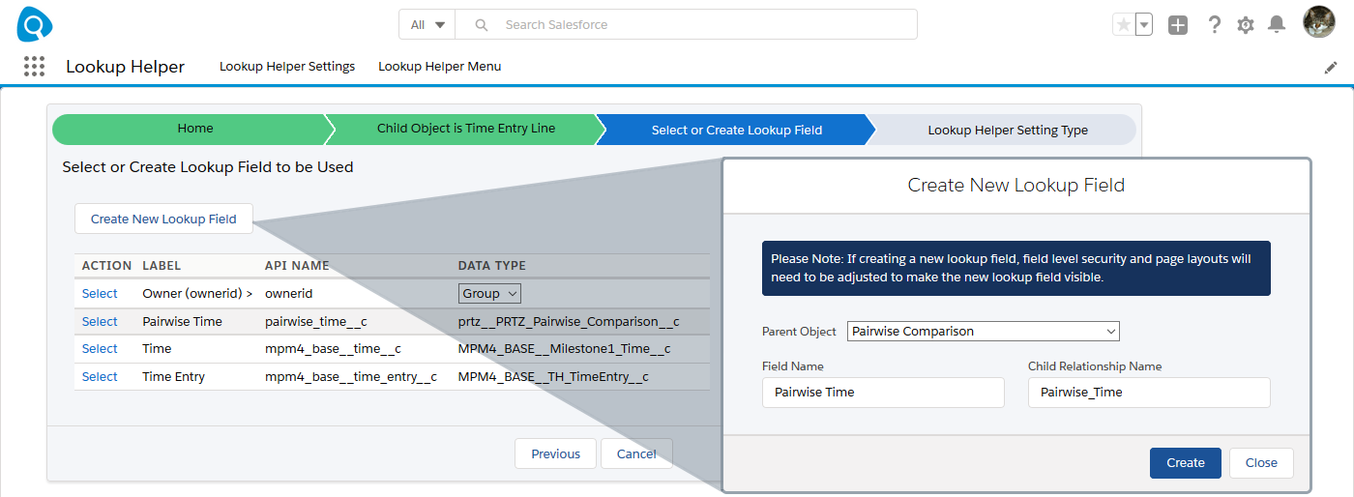Image resolution: width=1354 pixels, height=497 pixels.
Task: Go to Home path step
Action: pos(195,129)
